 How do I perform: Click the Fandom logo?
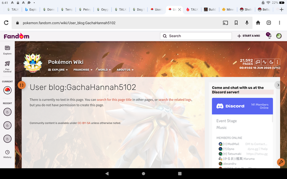click(x=16, y=36)
